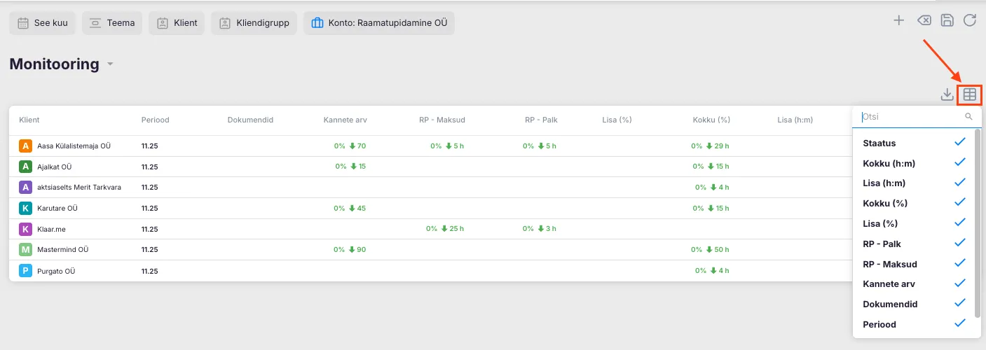Screen dimensions: 986x350
Task: Click the Kliendigrupp filter button
Action: click(x=255, y=23)
